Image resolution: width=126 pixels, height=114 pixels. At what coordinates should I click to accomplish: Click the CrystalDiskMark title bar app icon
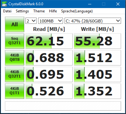(x=4, y=4)
